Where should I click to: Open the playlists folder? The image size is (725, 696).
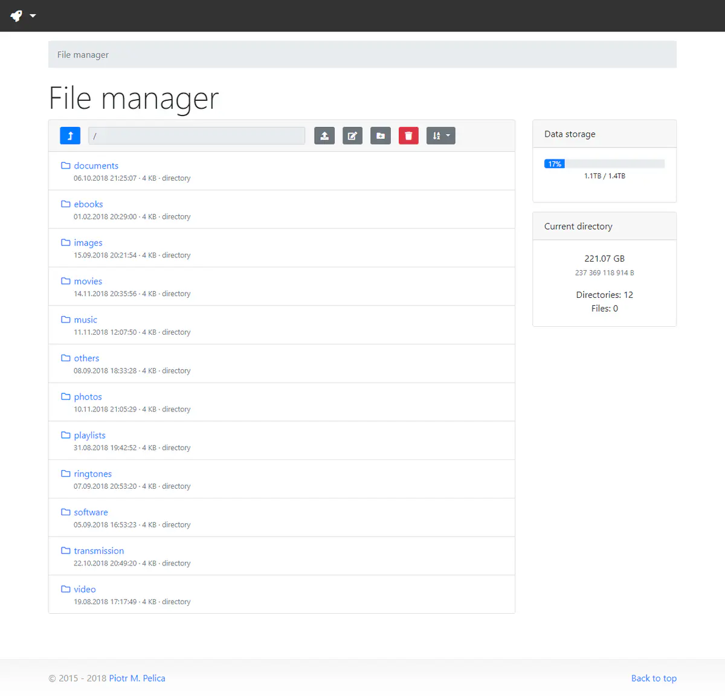pos(89,436)
